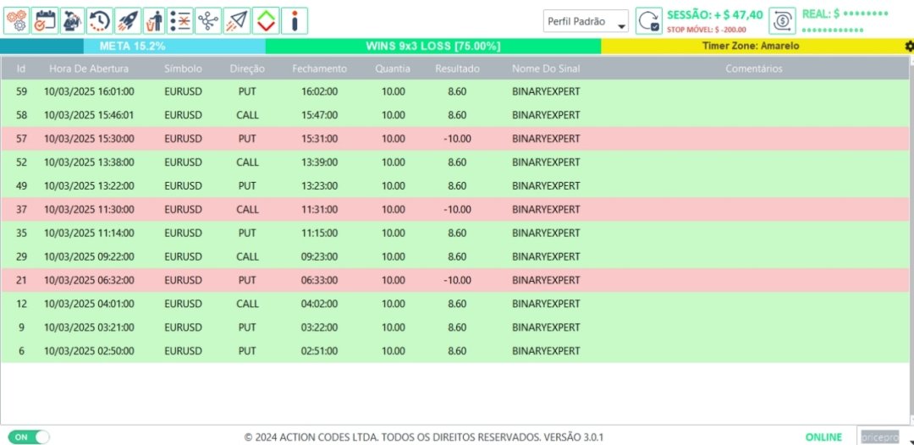Click the SESSÃO + $ 47,40 label
The image size is (914, 445).
(714, 15)
